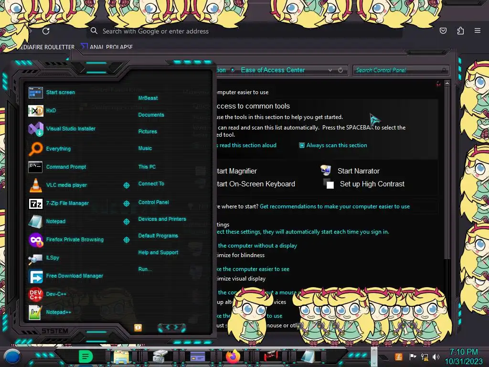Click the Start orb on the taskbar

click(12, 357)
